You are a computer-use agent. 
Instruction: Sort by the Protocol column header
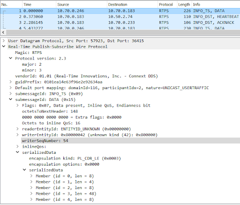coord(167,5)
